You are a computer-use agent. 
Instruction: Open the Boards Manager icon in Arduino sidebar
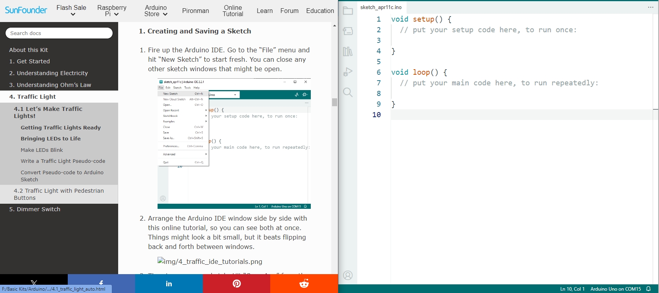tap(348, 31)
